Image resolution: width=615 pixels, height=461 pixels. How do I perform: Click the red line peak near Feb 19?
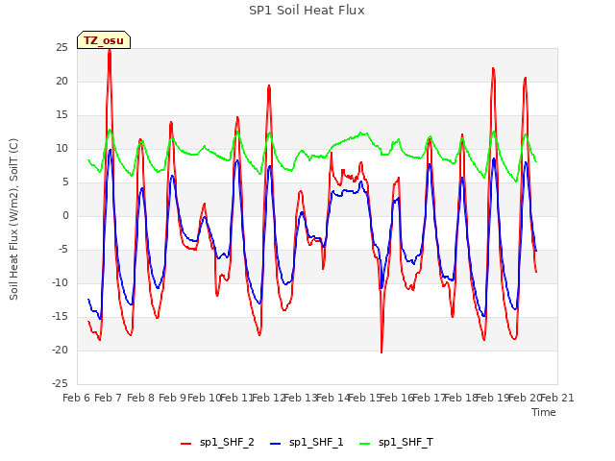[493, 68]
